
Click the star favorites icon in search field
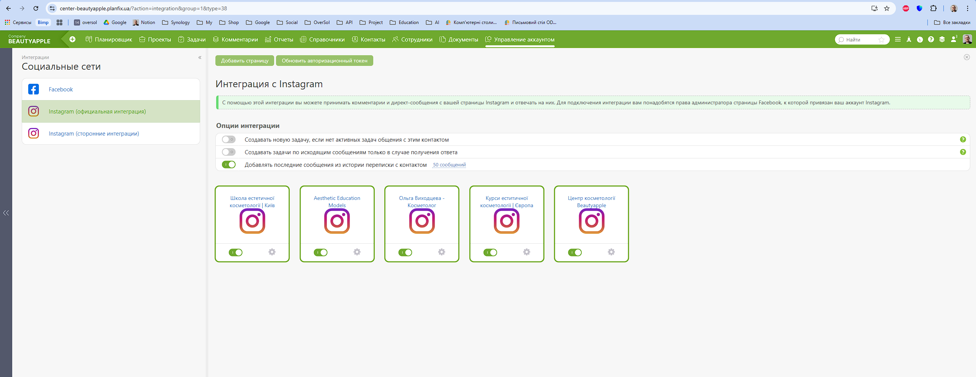(x=881, y=40)
